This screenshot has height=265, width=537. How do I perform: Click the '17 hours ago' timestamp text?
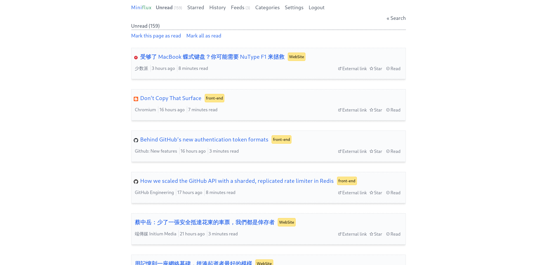pyautogui.click(x=190, y=193)
